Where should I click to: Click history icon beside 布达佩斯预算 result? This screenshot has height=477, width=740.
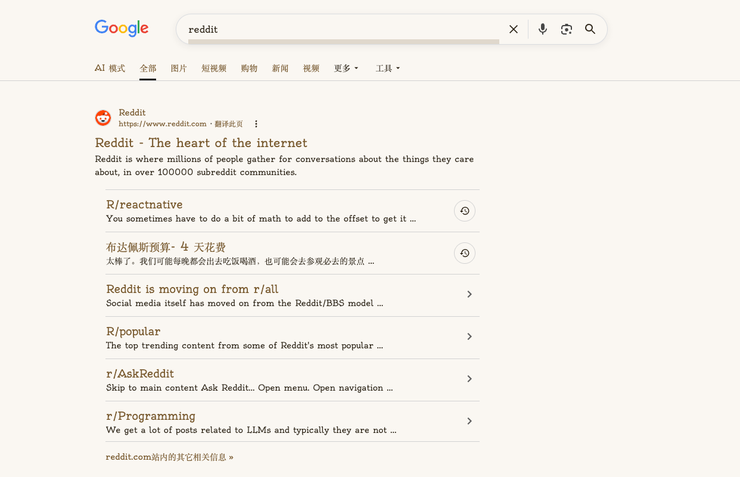tap(465, 253)
